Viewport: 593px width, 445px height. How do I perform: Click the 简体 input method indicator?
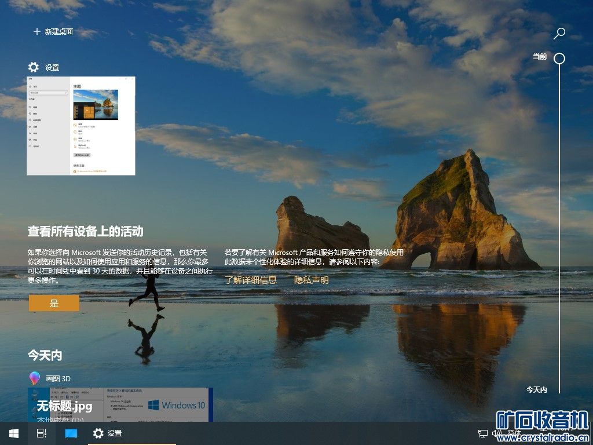coord(514,433)
